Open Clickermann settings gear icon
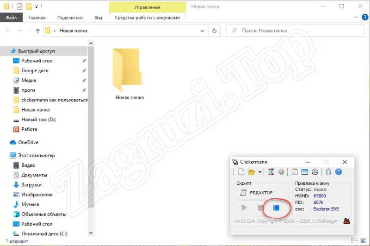370x246 pixels. tap(315, 172)
